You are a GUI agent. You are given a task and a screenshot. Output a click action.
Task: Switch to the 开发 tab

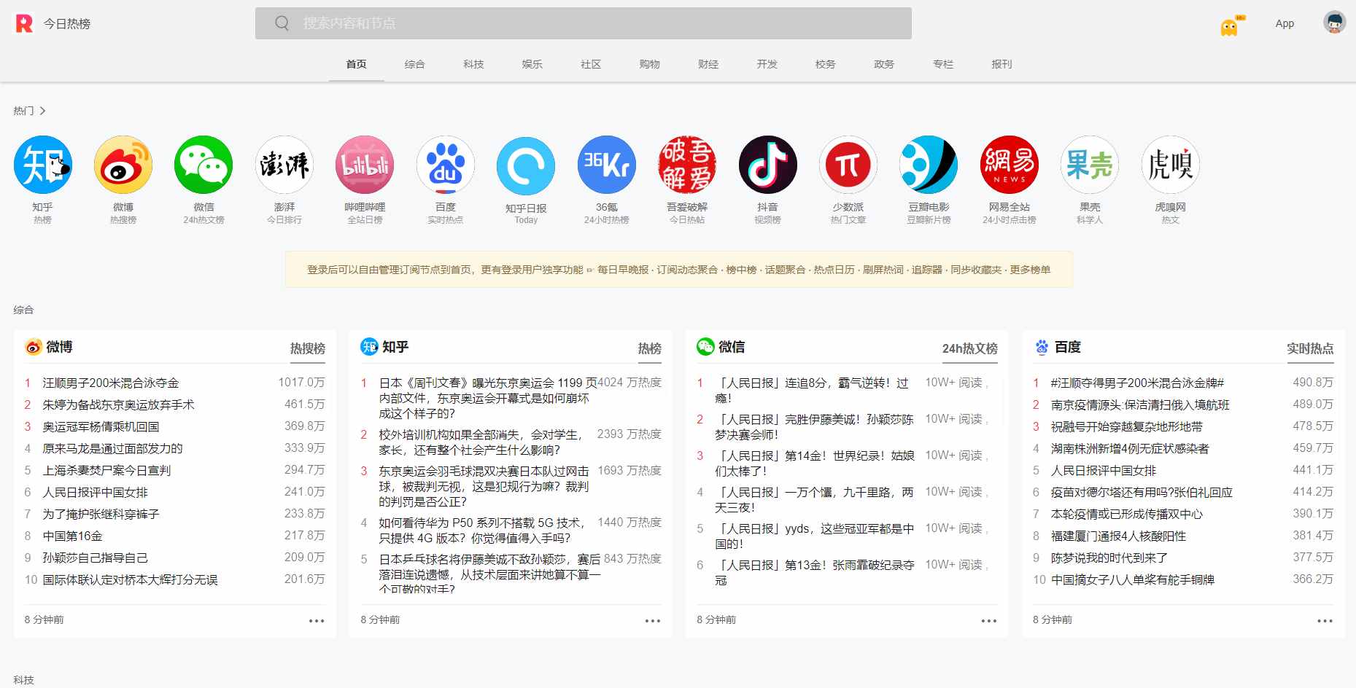(767, 64)
